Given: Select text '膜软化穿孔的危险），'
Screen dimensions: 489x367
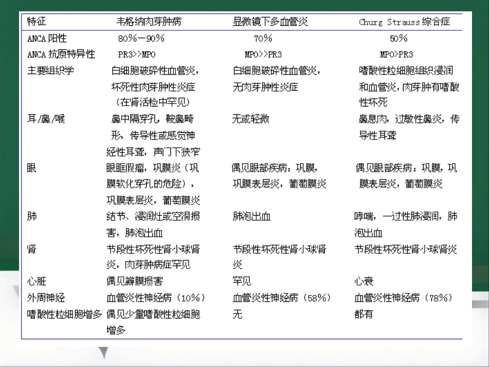Looking at the screenshot, I should pyautogui.click(x=151, y=184).
